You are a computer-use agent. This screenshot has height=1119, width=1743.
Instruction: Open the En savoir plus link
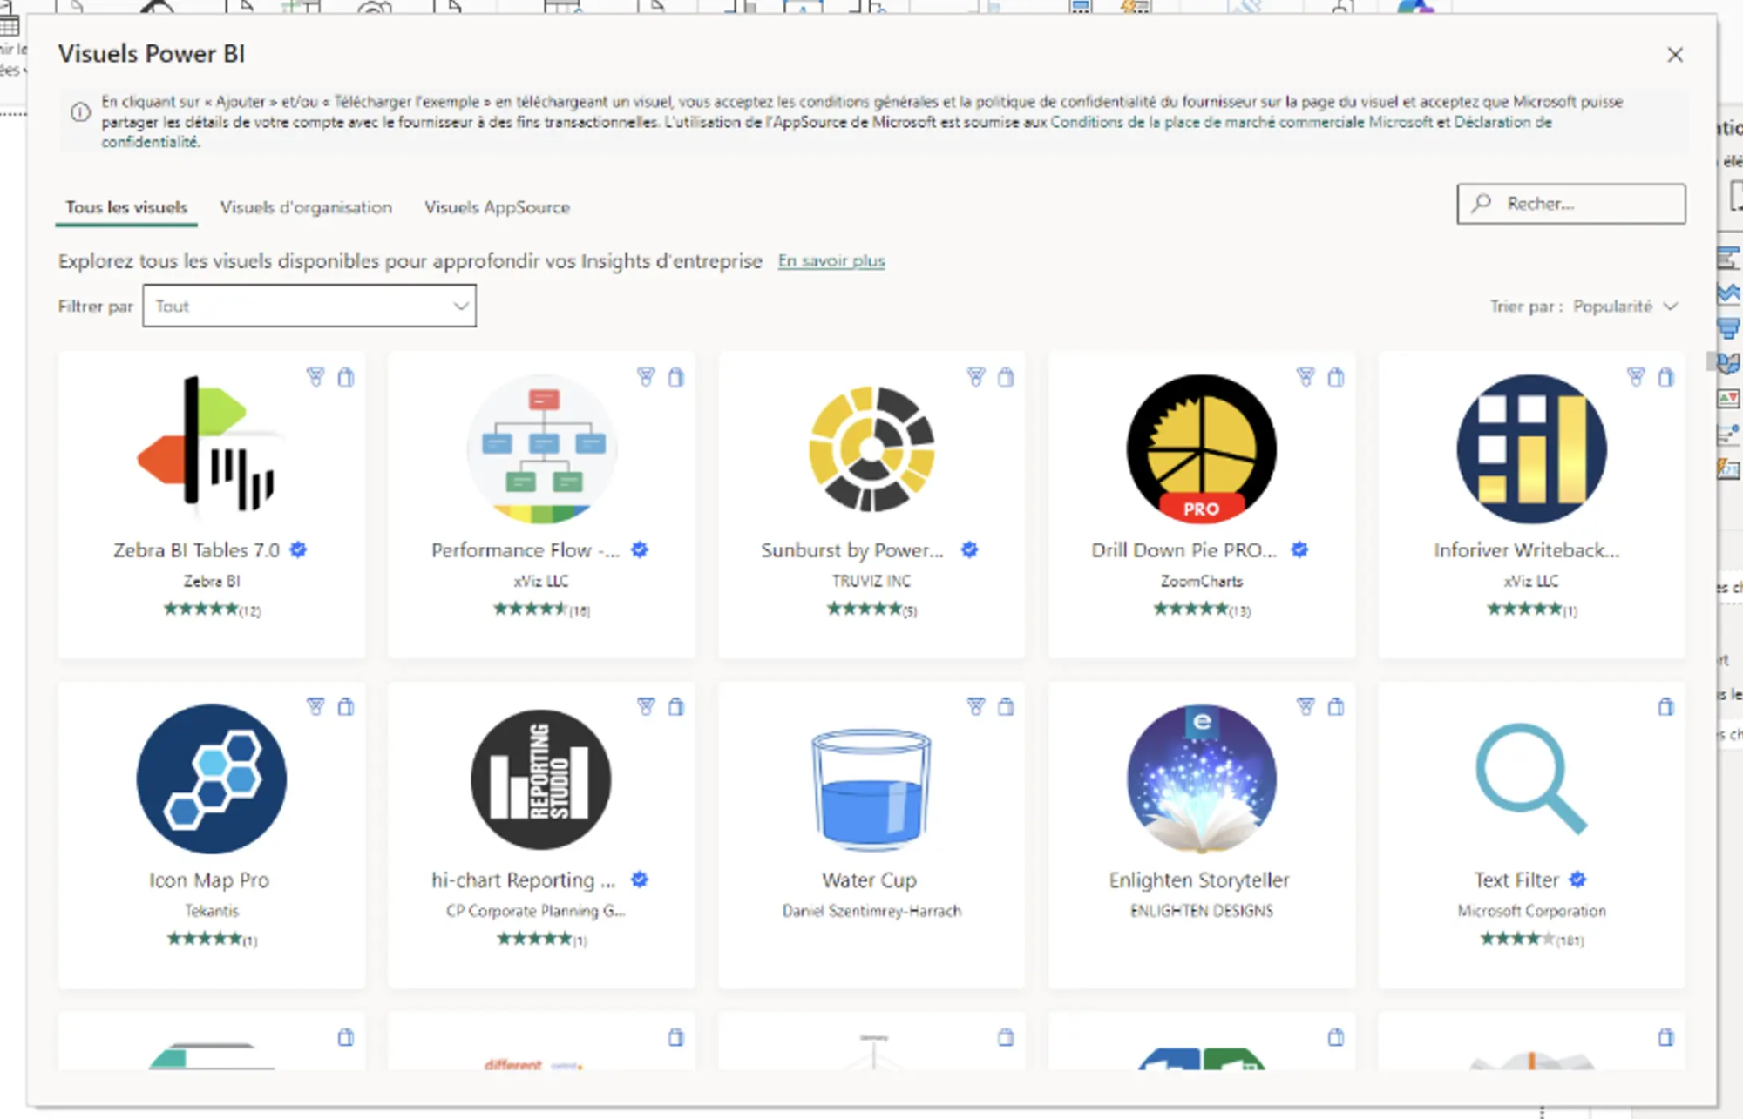tap(831, 260)
